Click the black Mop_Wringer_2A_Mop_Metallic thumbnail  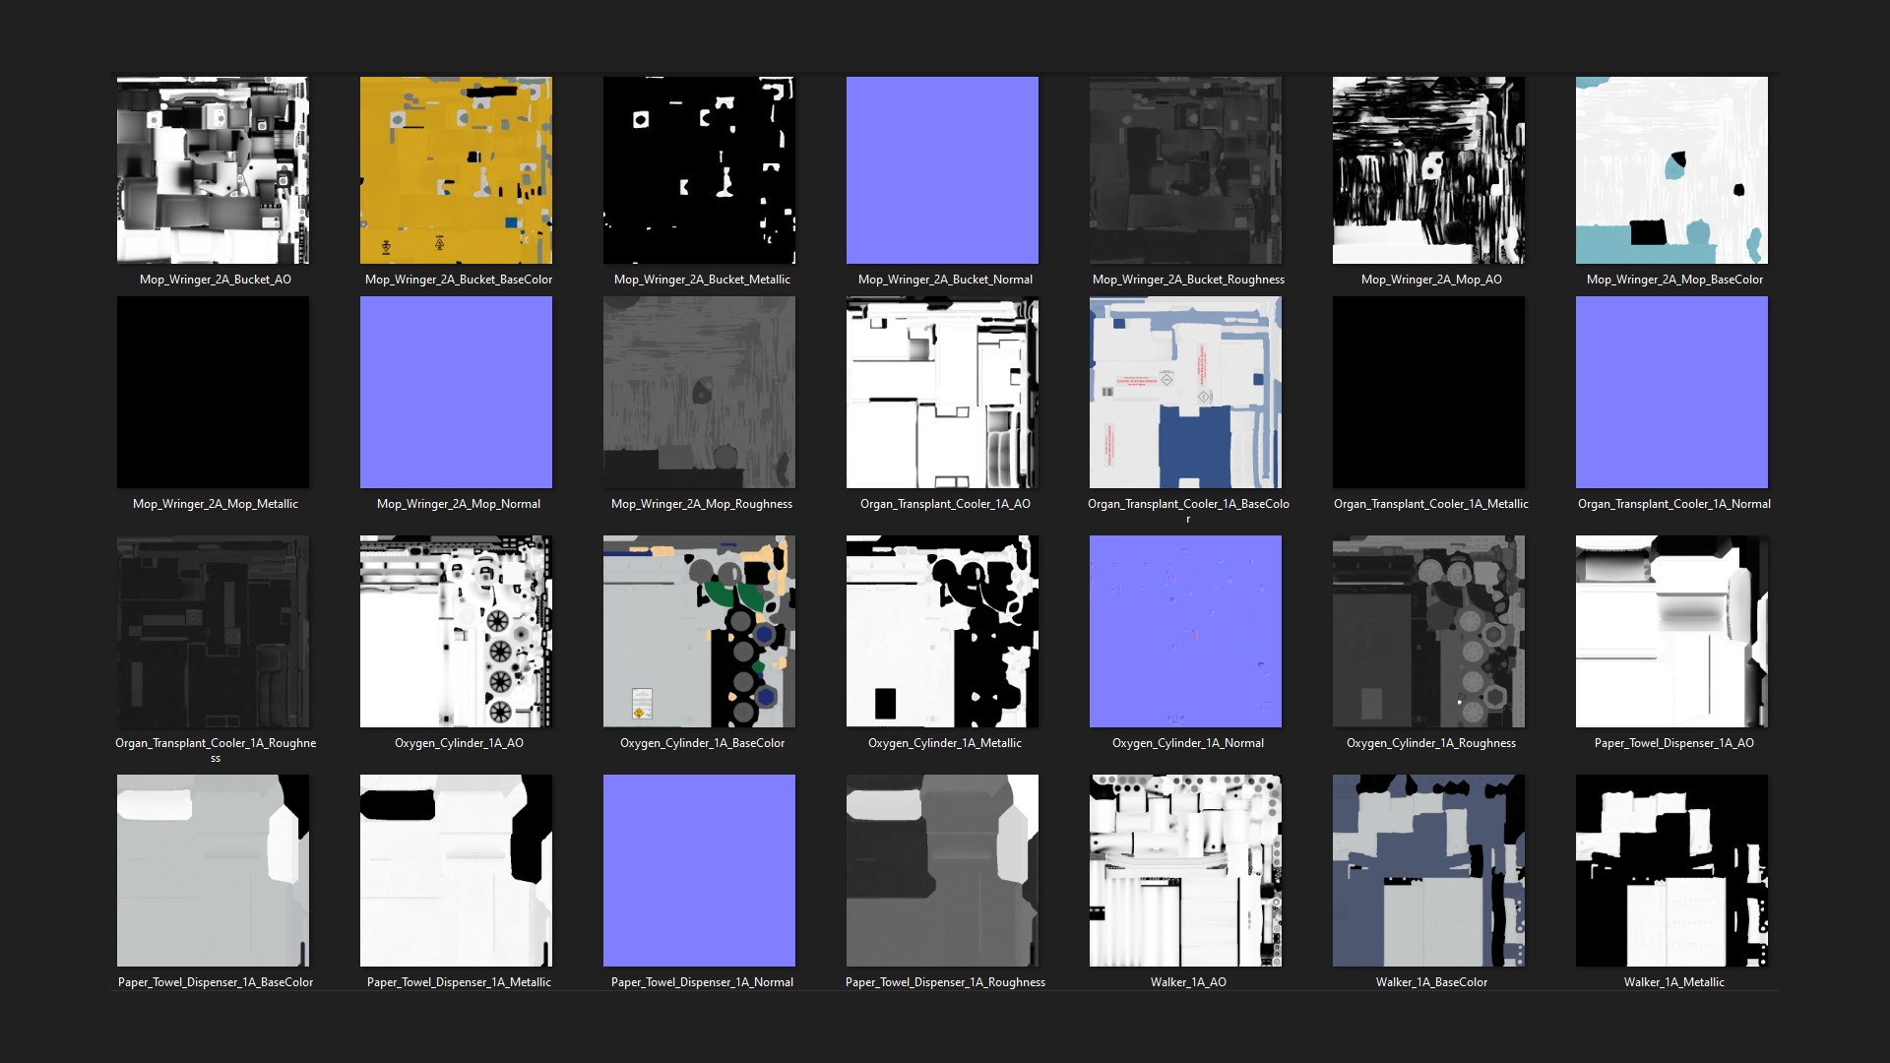tap(213, 392)
